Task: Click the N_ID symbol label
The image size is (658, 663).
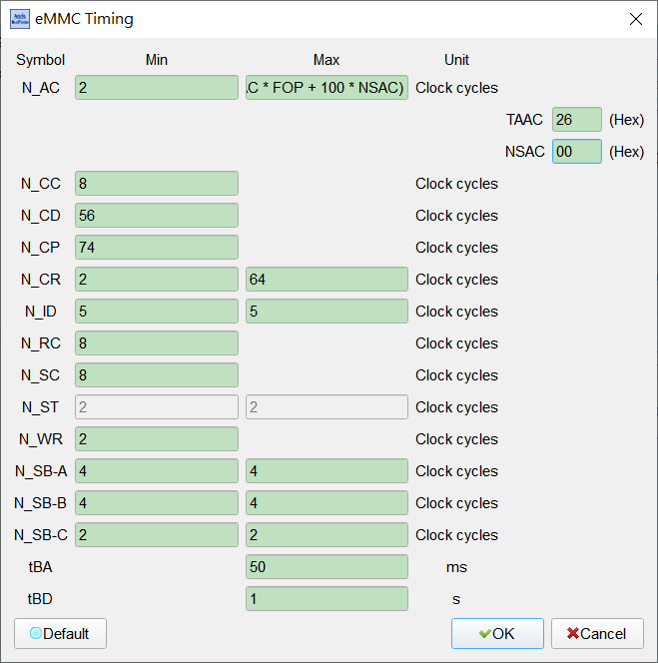Action: [x=41, y=312]
